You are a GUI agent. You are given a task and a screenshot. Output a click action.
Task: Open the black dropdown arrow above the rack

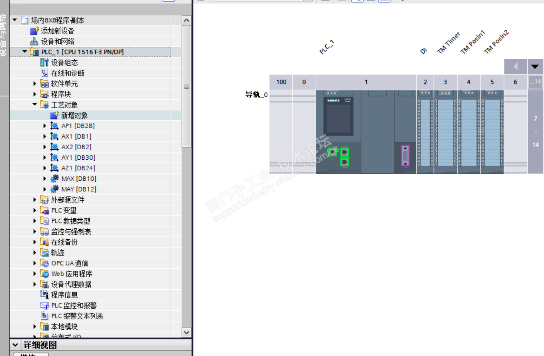tap(535, 67)
